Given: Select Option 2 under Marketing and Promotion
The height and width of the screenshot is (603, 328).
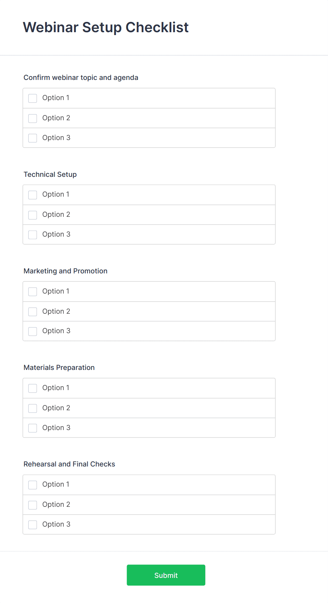Looking at the screenshot, I should pos(33,312).
